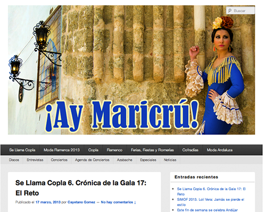Viewport: 266px width, 212px height.
Task: Click the ¡Ay Maricrú! header banner
Action: (131, 70)
